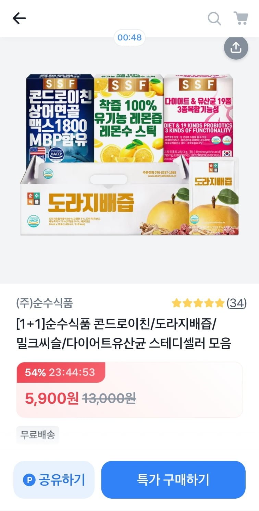Tap the blue P point icon
Viewport: 259px width, 511px height.
point(29,479)
